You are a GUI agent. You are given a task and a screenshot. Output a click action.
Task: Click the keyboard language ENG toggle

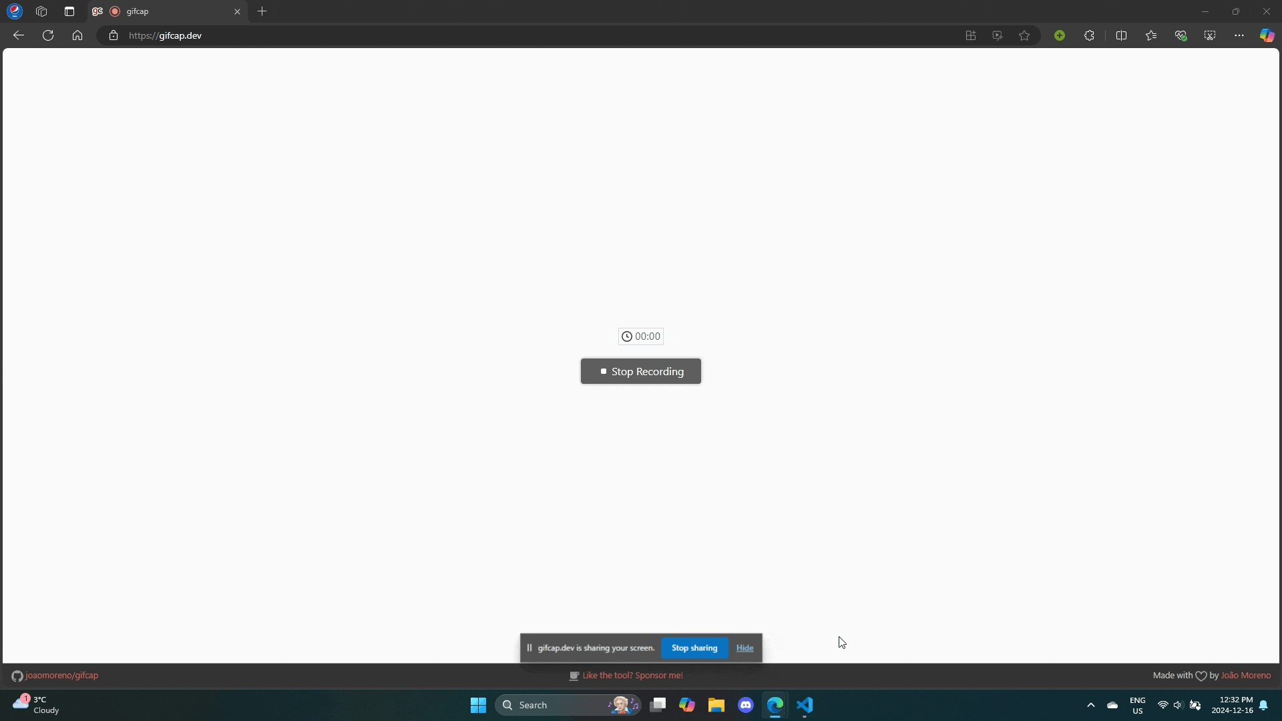(1136, 704)
